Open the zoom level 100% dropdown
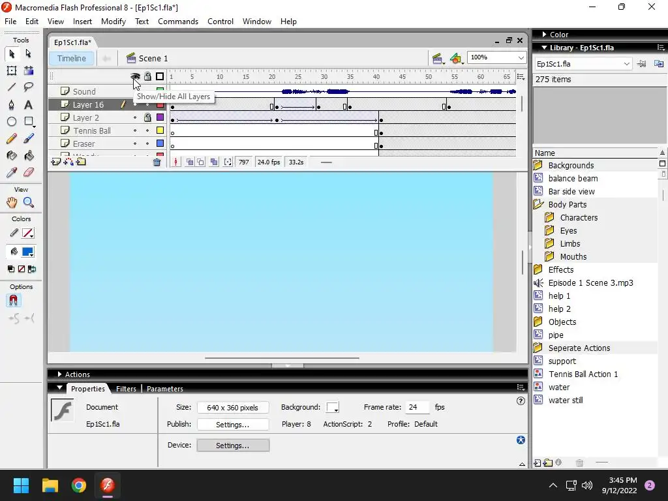This screenshot has width=668, height=501. (521, 57)
